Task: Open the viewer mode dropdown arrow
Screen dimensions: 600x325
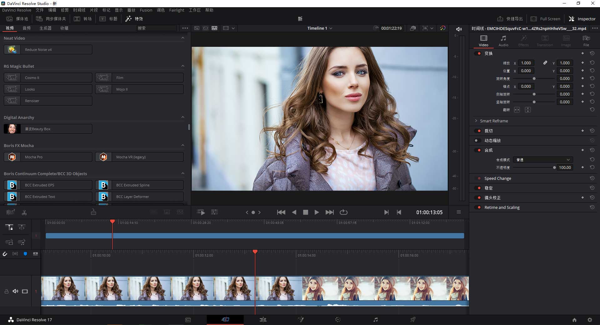Action: tap(233, 28)
